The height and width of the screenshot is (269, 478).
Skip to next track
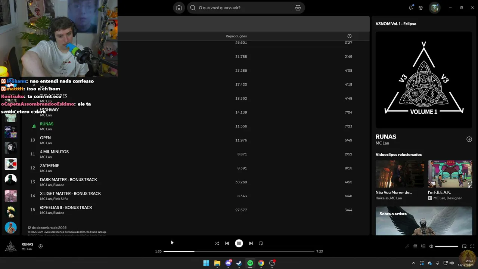point(251,243)
